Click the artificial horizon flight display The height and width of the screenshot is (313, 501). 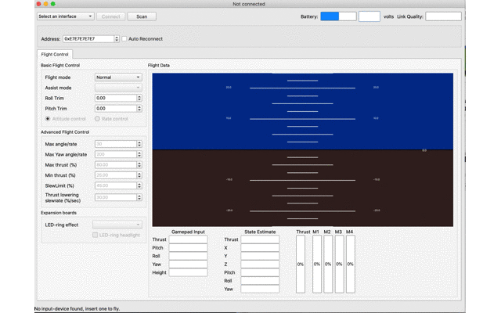tap(302, 149)
